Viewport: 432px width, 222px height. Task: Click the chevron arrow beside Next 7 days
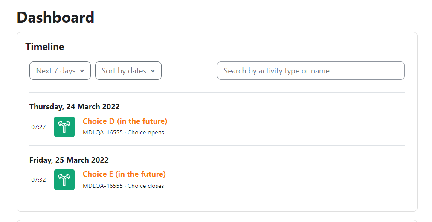(82, 71)
